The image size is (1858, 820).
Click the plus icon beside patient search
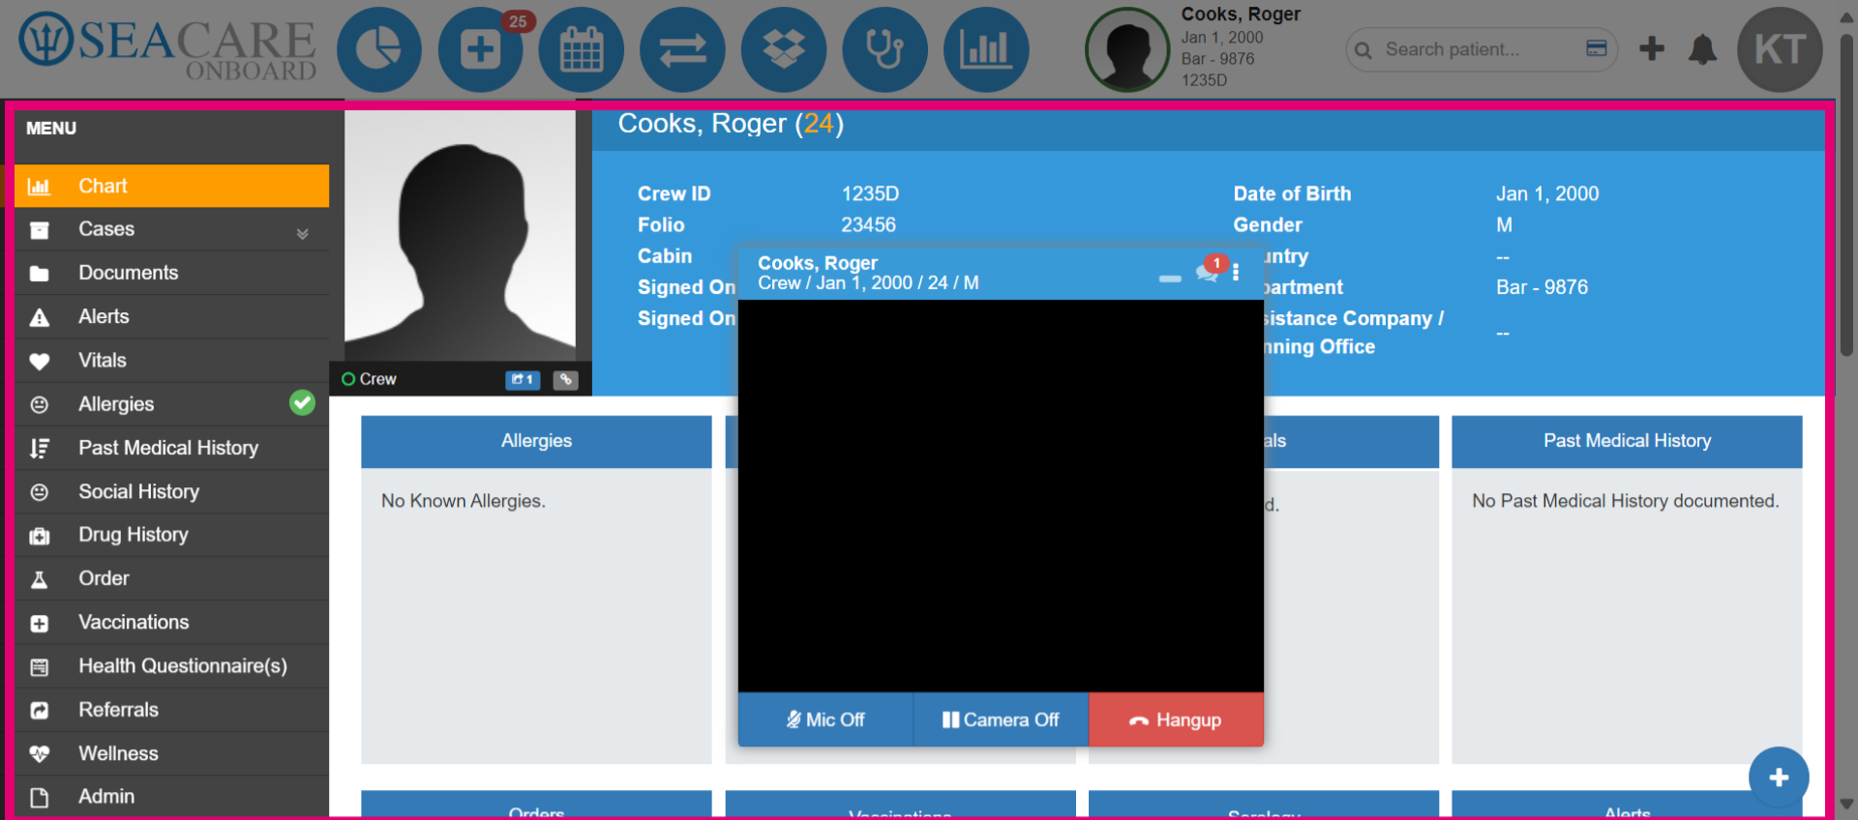1652,48
